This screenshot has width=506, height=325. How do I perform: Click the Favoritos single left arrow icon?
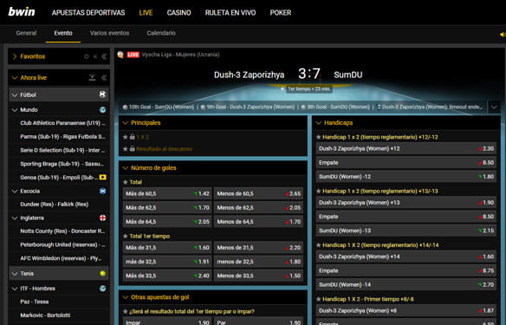[x=95, y=56]
